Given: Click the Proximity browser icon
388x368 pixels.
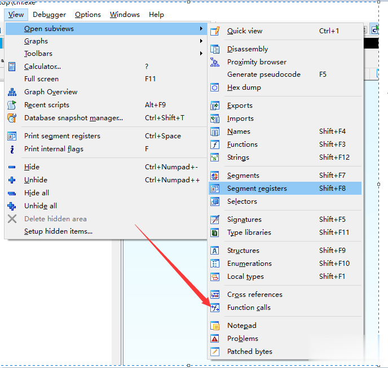Looking at the screenshot, I should pyautogui.click(x=215, y=62).
